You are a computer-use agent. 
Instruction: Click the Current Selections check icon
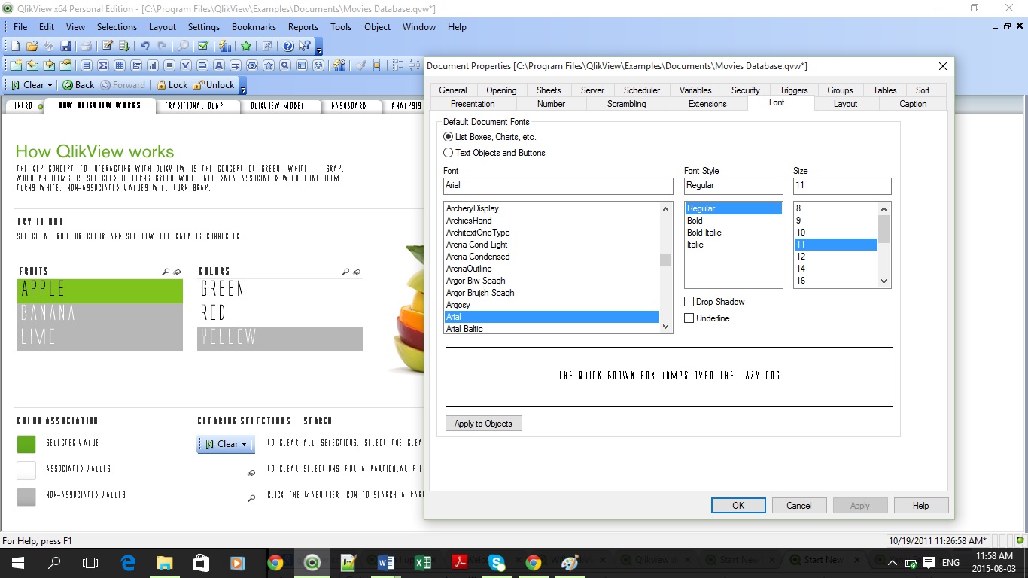(x=202, y=46)
